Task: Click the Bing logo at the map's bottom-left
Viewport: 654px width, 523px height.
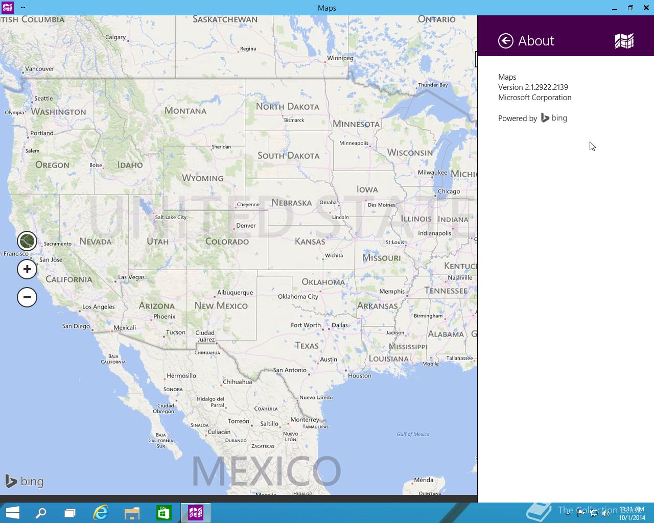Action: click(x=24, y=481)
